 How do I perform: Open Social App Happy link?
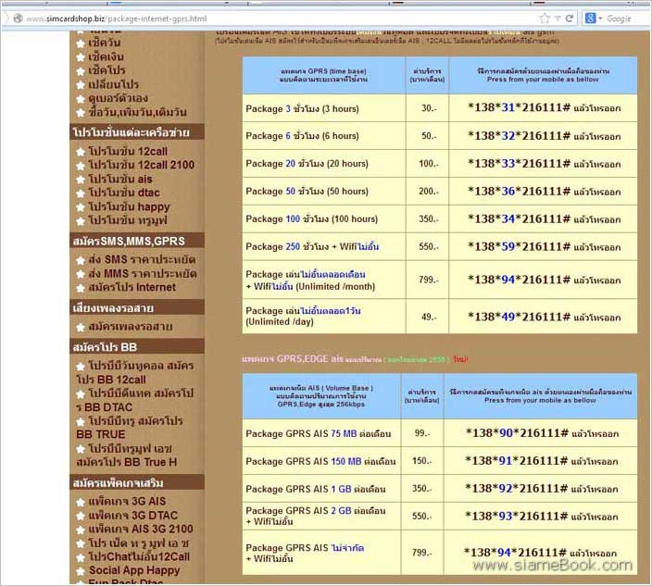click(x=134, y=570)
